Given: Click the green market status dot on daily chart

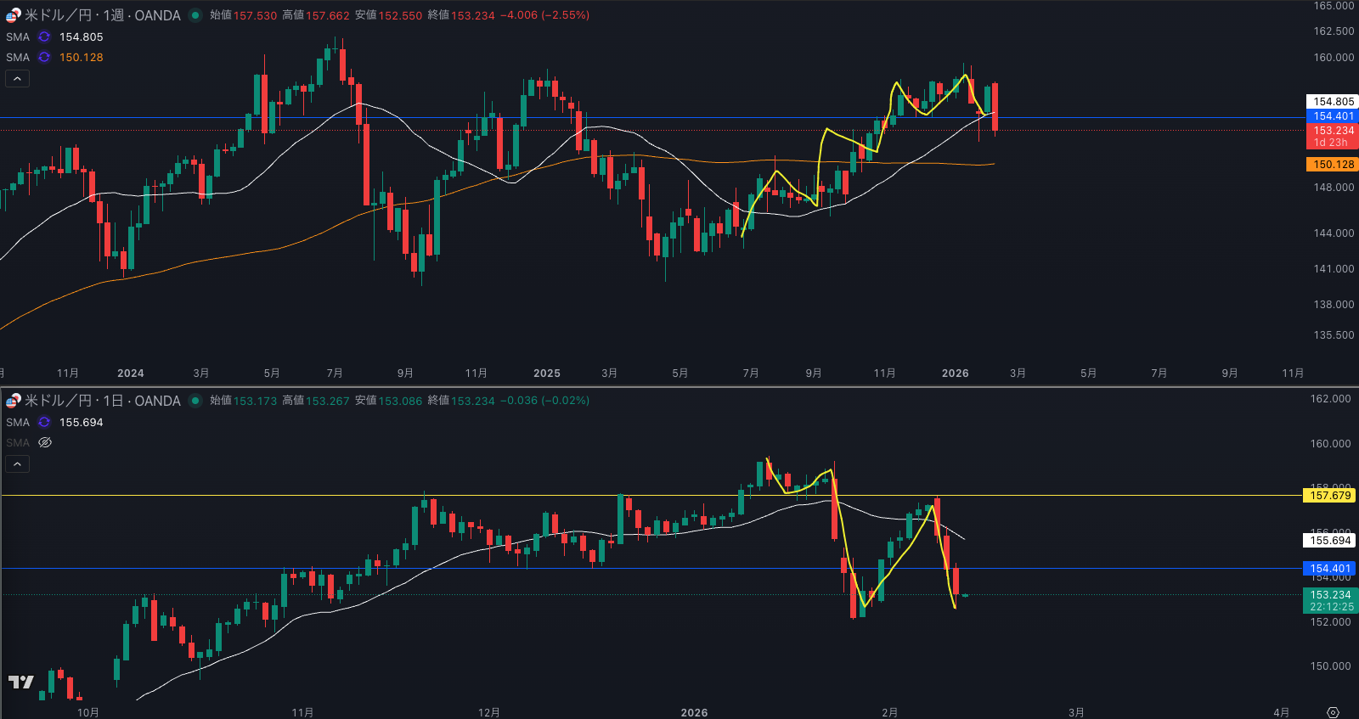Looking at the screenshot, I should pyautogui.click(x=195, y=401).
